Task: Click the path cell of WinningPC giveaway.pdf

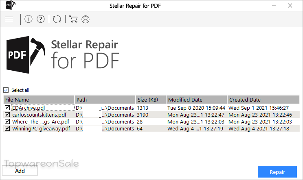Action: [105, 128]
